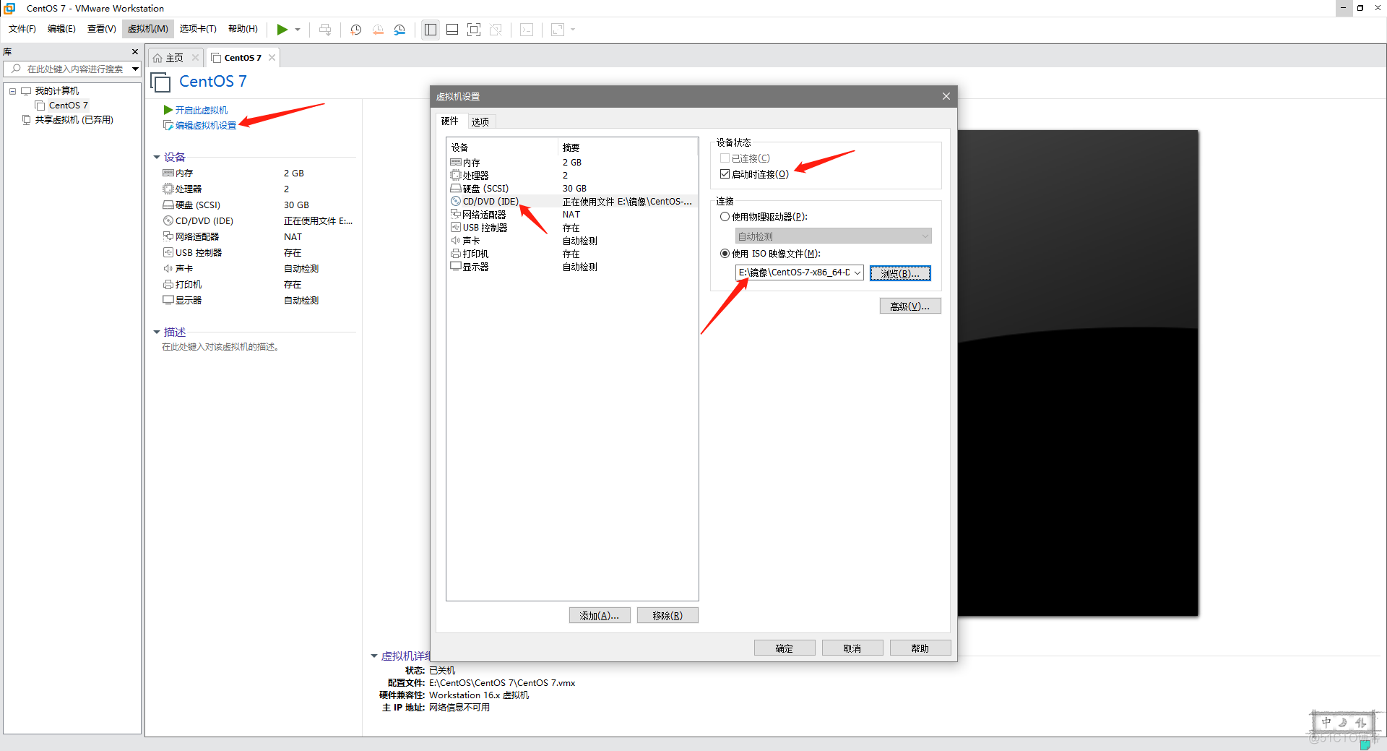Open the power options dropdown arrow

pyautogui.click(x=298, y=30)
